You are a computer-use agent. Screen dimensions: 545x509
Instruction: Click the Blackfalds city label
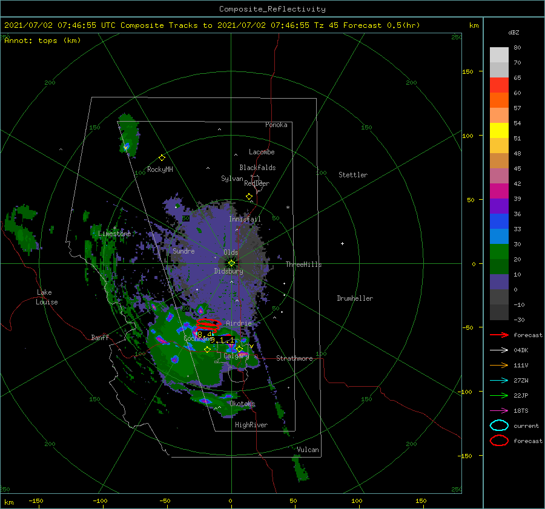[x=257, y=168]
